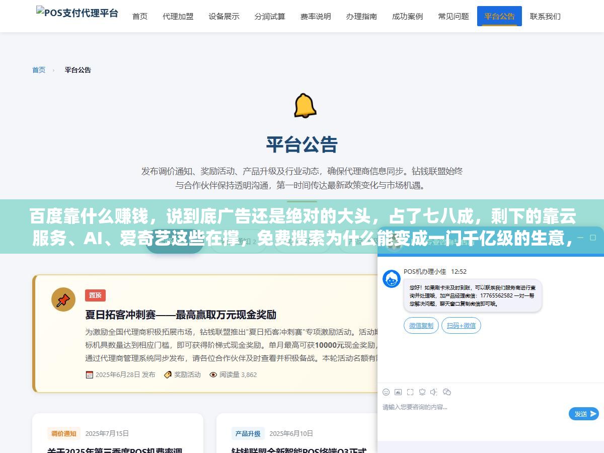Toggle the chat sound speaker icon

(x=434, y=392)
